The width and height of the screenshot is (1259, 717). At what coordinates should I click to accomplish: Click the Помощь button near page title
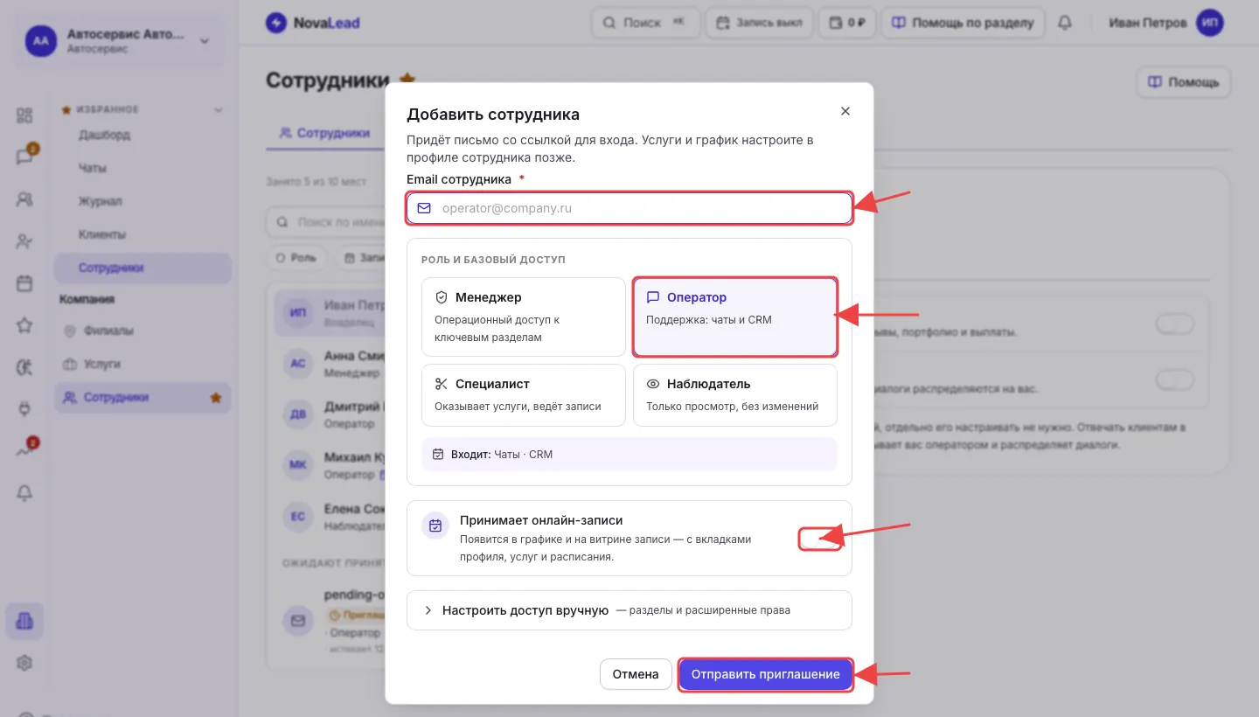[x=1184, y=82]
